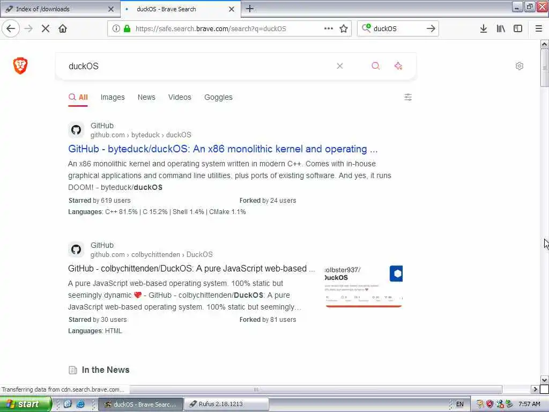Open the Firefox hamburger menu

tap(538, 28)
